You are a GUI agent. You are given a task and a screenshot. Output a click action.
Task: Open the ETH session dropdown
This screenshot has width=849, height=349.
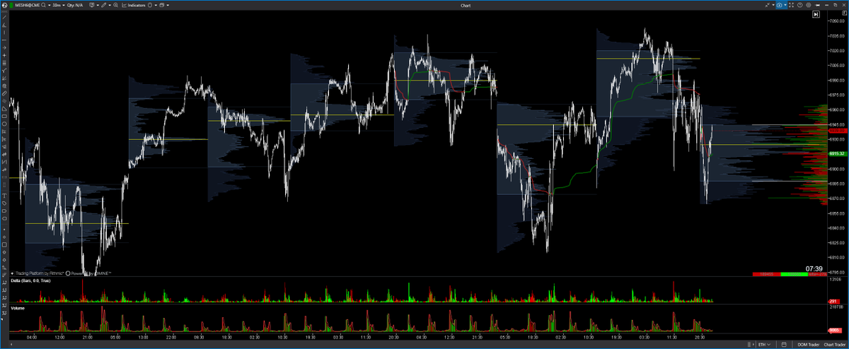click(764, 344)
